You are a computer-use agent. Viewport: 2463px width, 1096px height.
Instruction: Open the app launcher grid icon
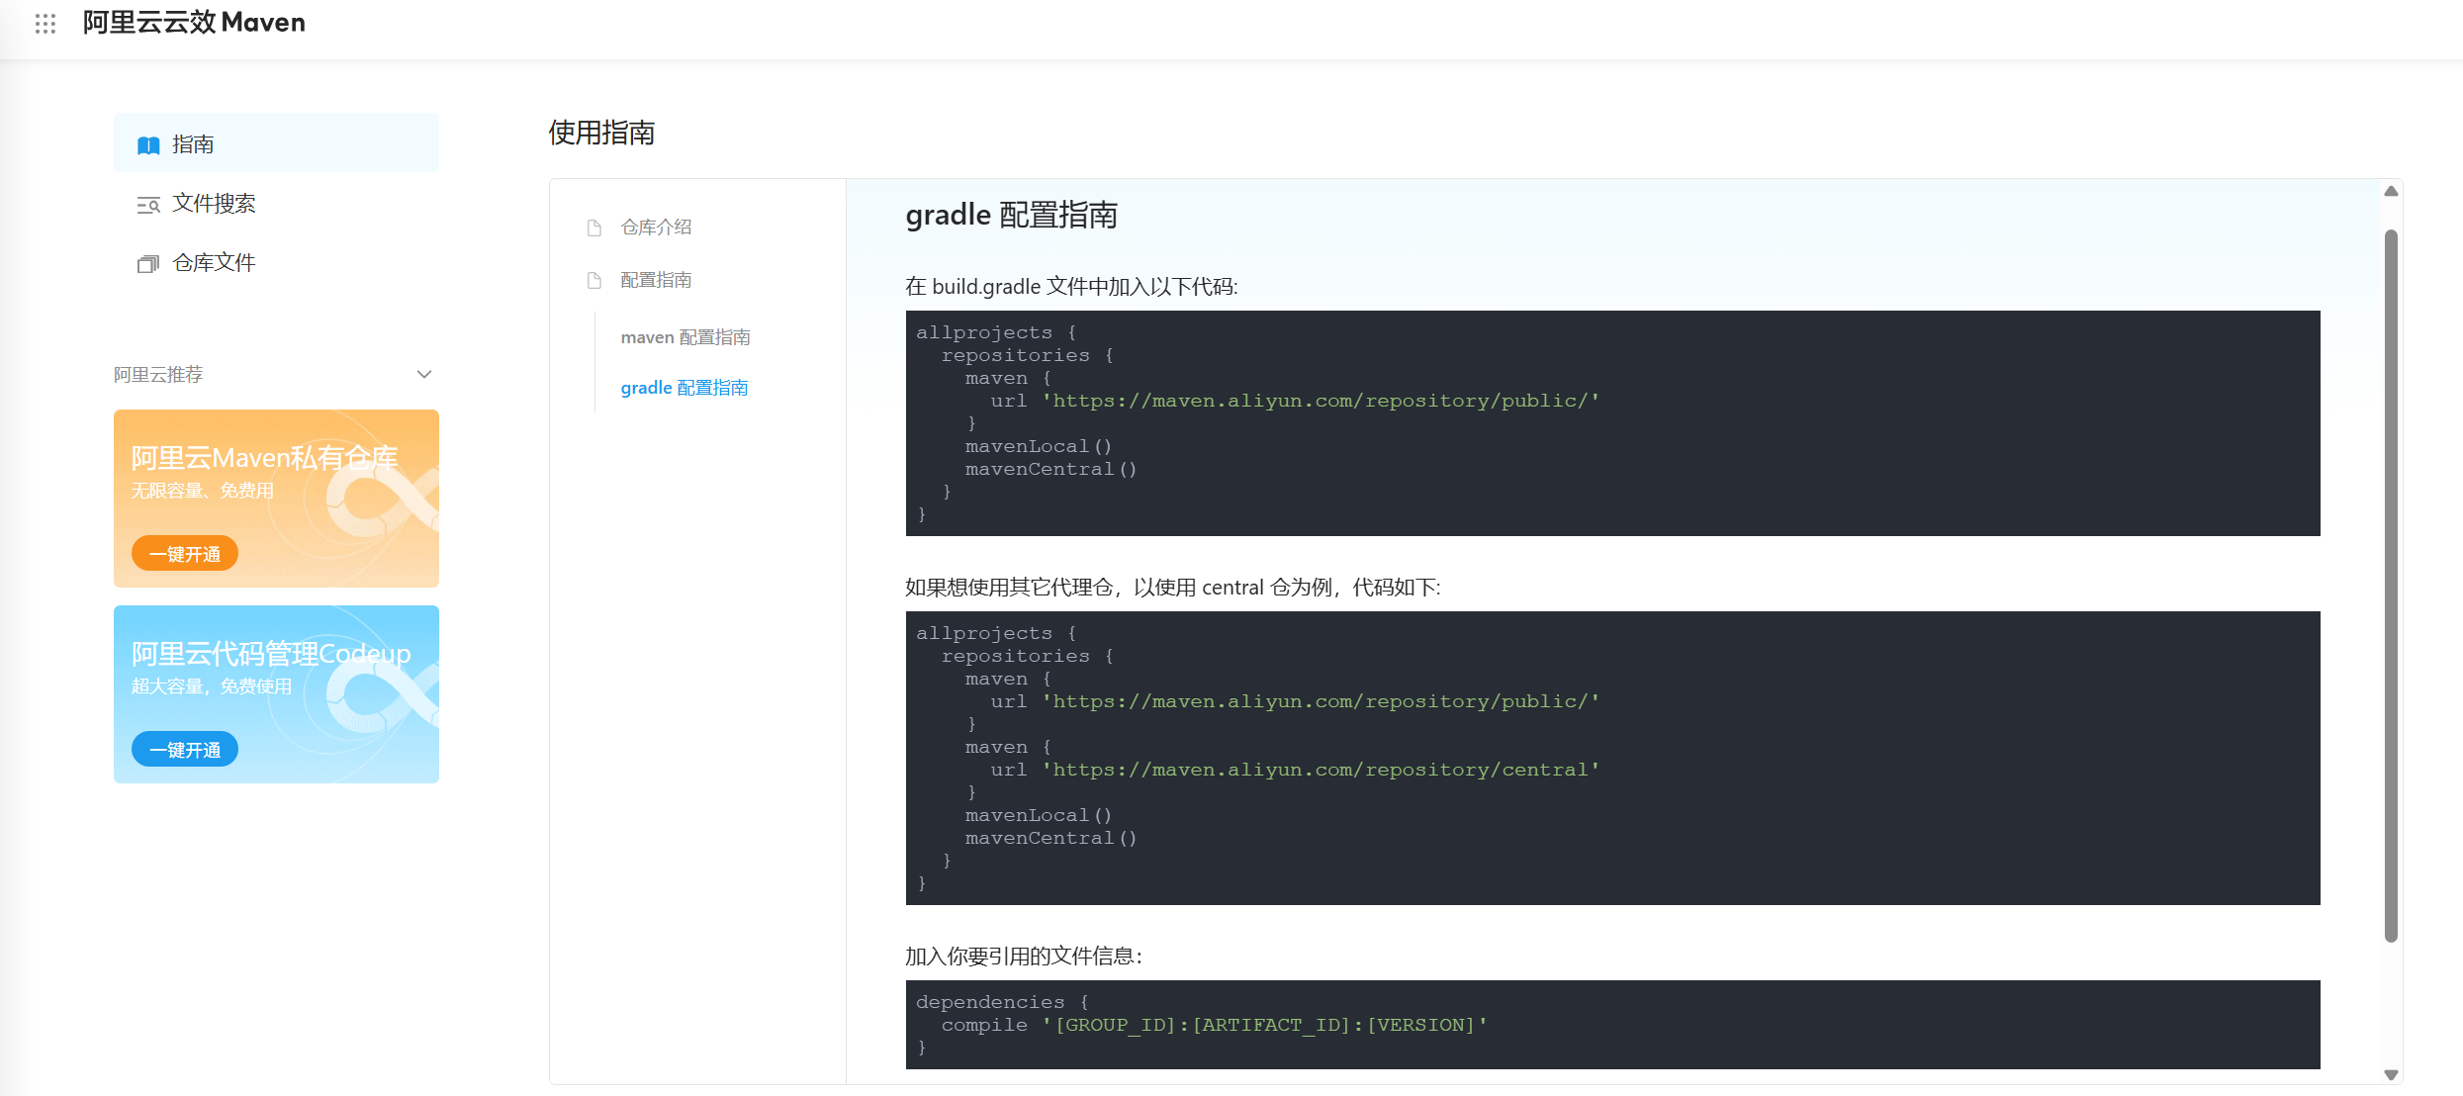tap(46, 23)
